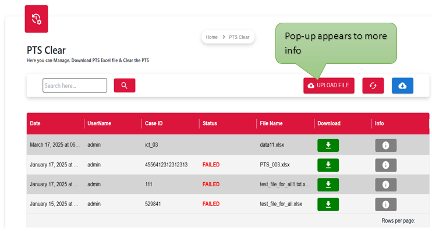
Task: Sort by the File Name column header
Action: coord(271,123)
